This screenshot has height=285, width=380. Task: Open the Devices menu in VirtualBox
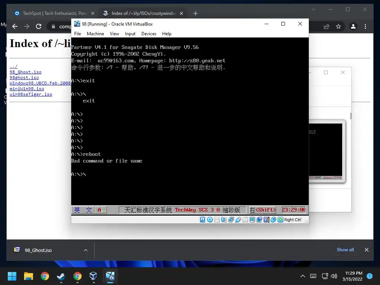pyautogui.click(x=148, y=34)
